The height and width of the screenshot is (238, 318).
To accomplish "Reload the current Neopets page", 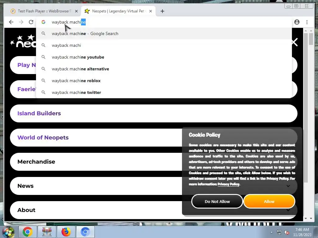I will point(31,22).
